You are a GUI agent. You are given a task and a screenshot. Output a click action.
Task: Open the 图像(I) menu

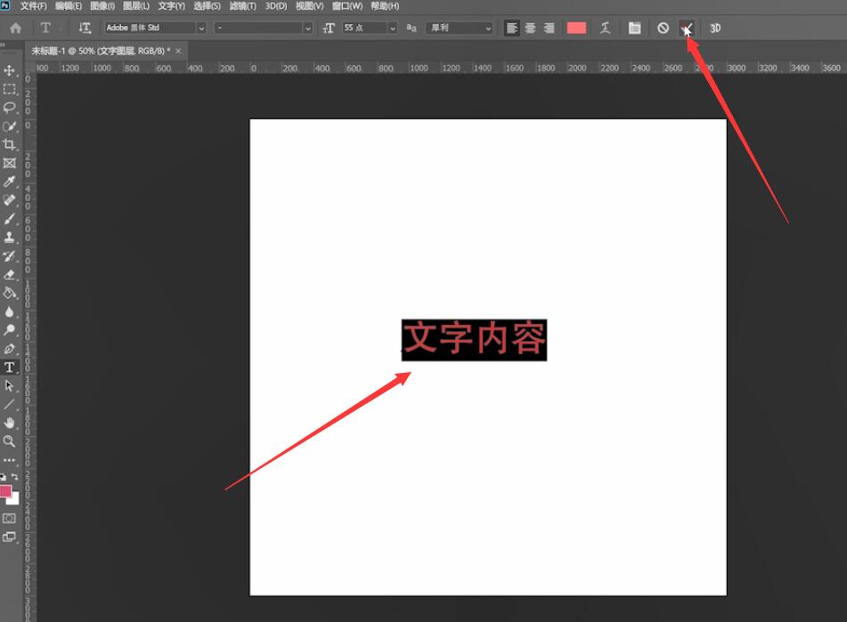(x=102, y=6)
